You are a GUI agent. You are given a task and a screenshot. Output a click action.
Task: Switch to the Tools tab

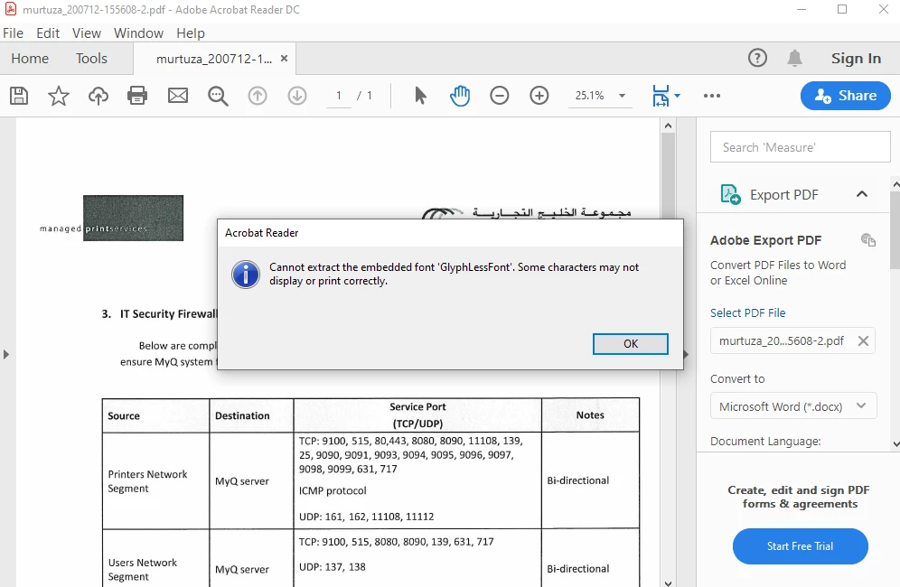[x=91, y=59]
